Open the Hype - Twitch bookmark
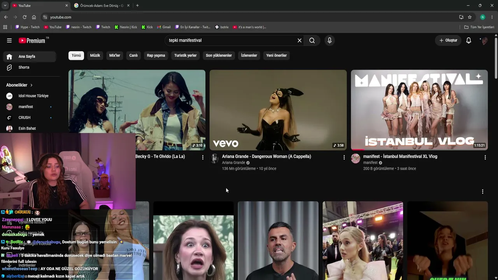 [27, 27]
